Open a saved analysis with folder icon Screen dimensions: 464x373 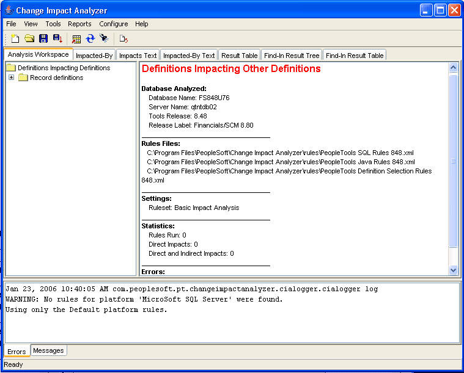(29, 38)
